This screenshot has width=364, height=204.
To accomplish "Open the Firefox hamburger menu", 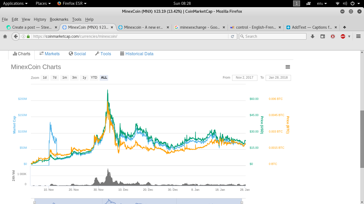I will coord(358,36).
